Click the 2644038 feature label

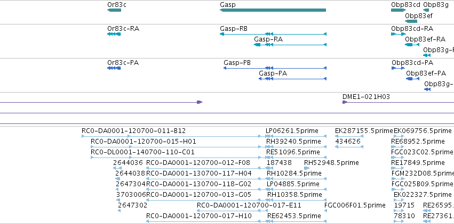click(130, 173)
